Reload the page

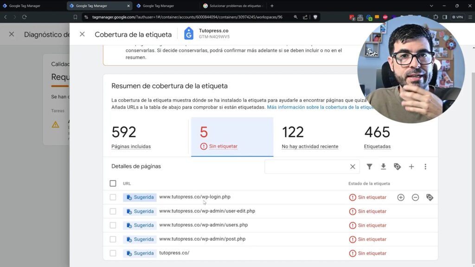point(24,17)
